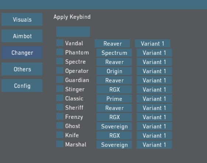Open the Phantom Spectrum skin dropdown
The image size is (207, 163).
pos(114,53)
